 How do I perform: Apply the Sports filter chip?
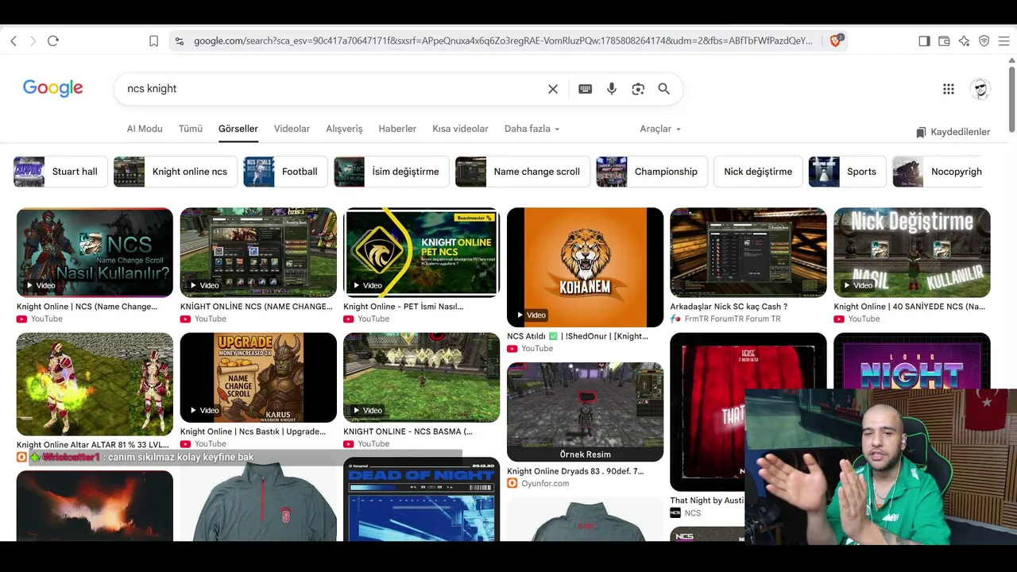848,172
